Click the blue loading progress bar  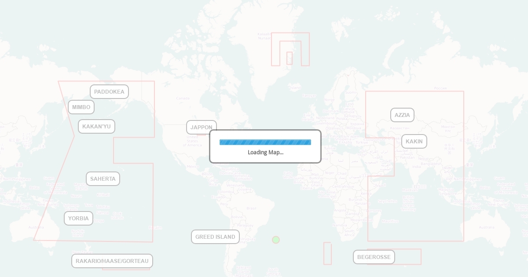tap(265, 142)
